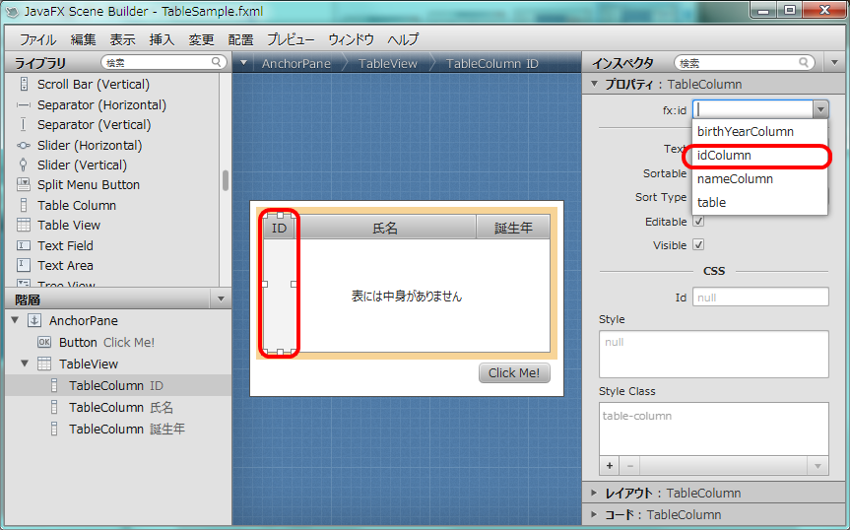Click the Scroll Bar (Vertical) library icon
Screen dimensions: 850x530
(24, 84)
